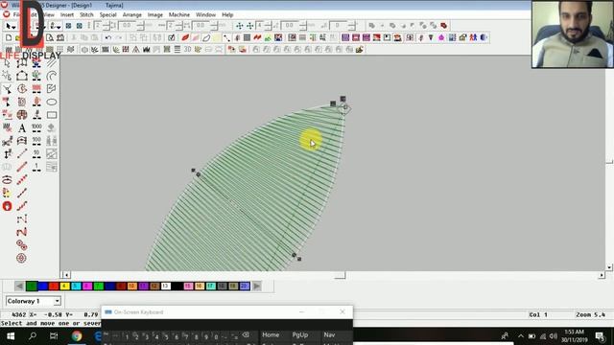Click the Undo arrow icon

click(x=108, y=37)
